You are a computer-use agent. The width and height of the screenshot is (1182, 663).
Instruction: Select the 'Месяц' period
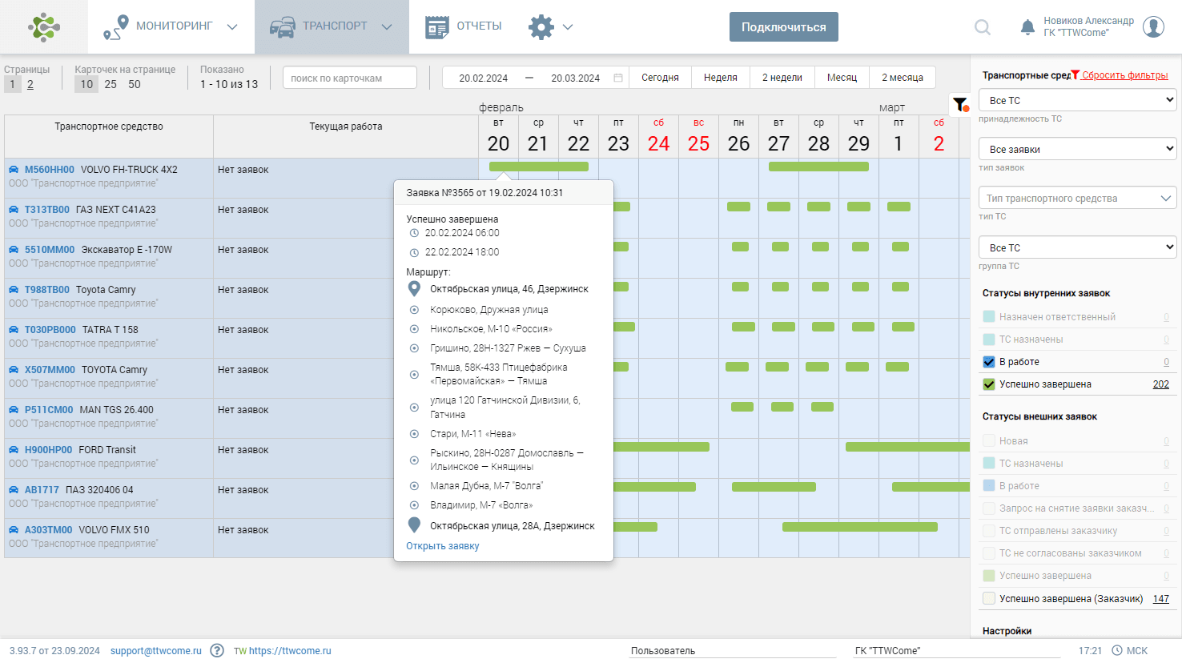click(x=842, y=78)
